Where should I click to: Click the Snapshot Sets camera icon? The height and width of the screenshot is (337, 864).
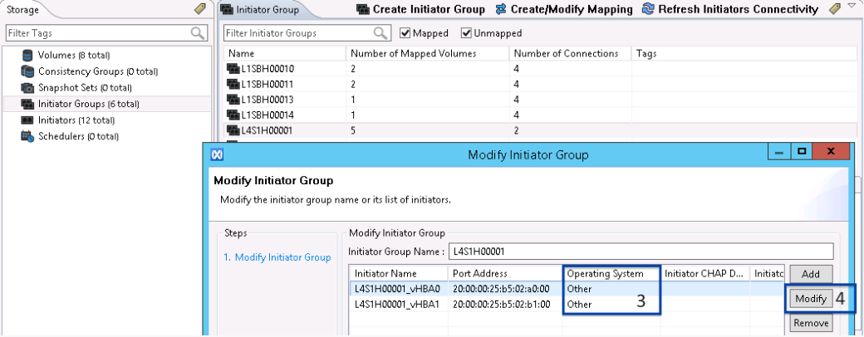[x=27, y=87]
